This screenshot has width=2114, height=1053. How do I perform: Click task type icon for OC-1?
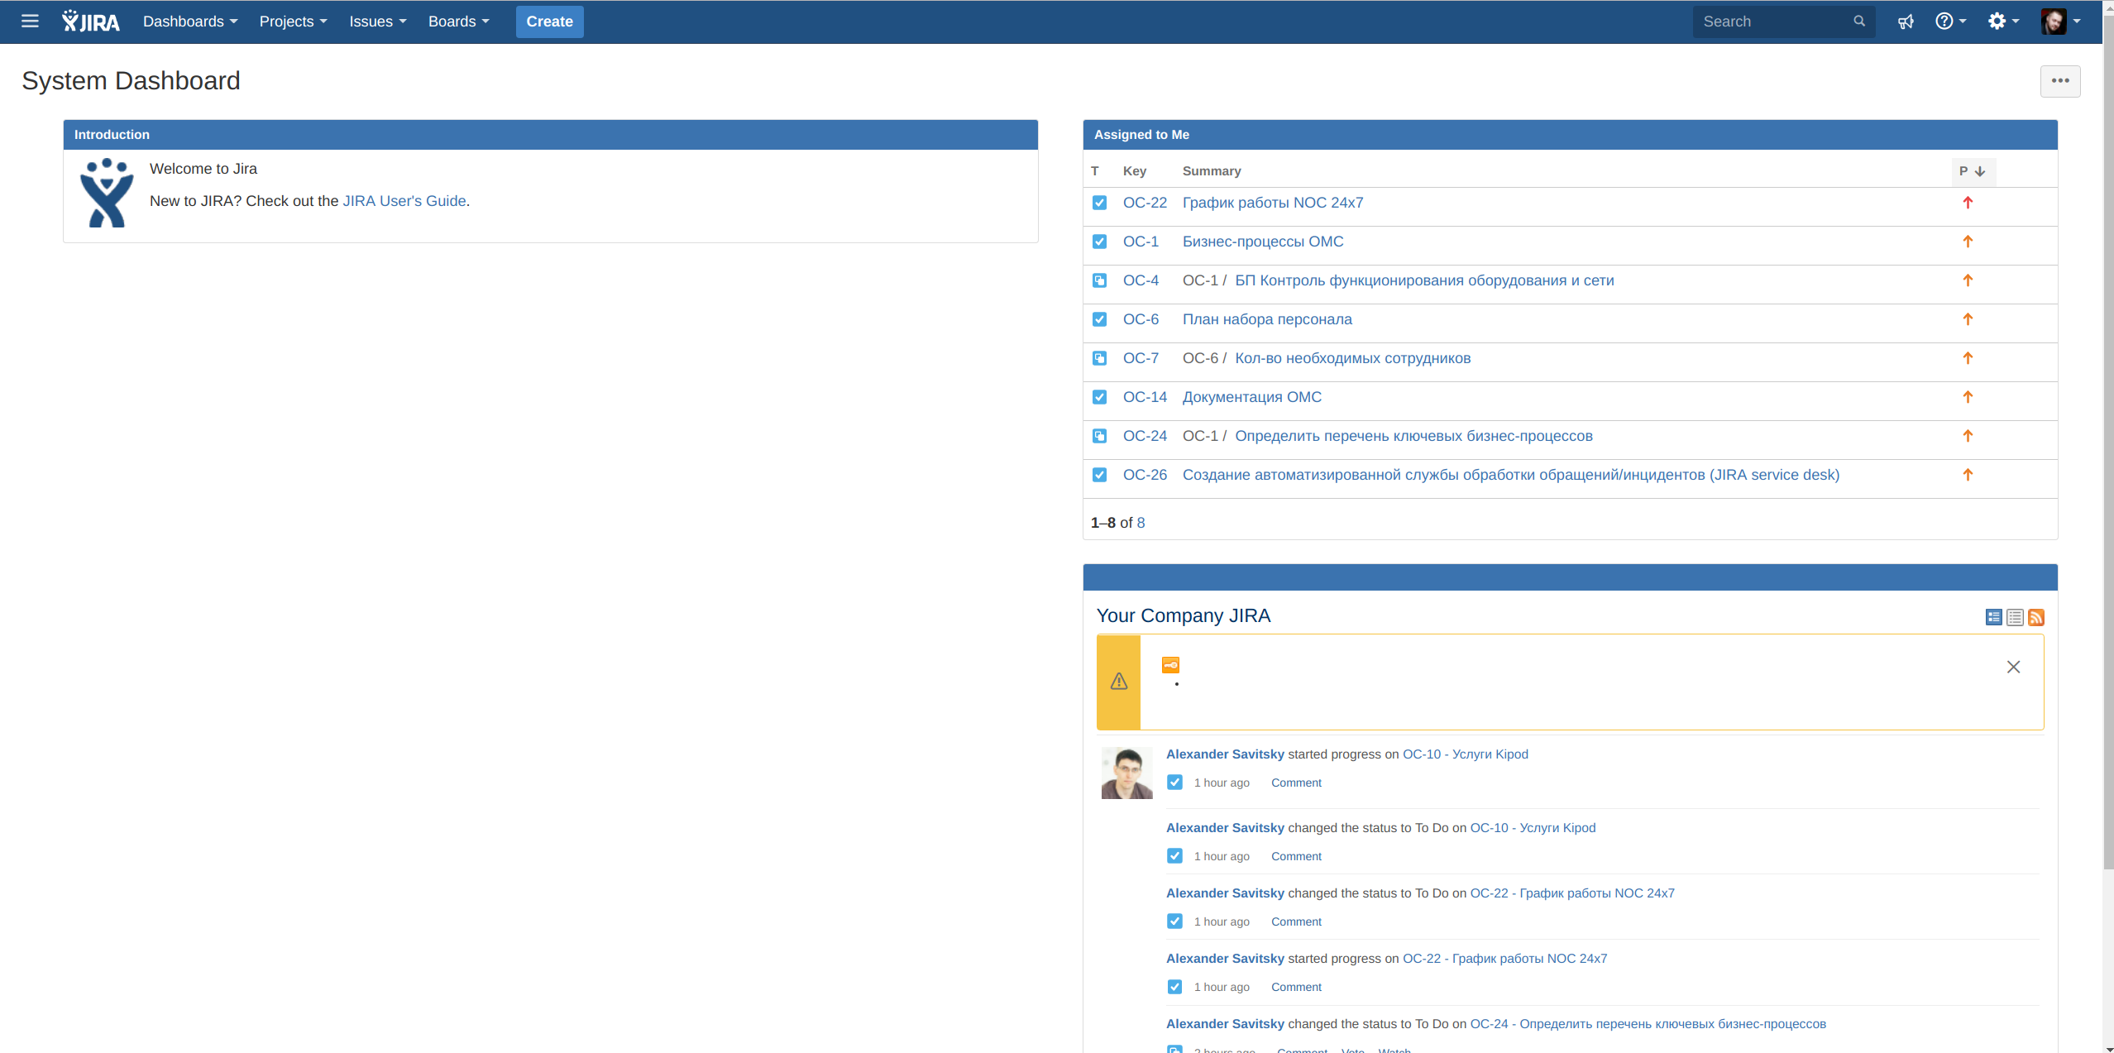click(x=1099, y=242)
